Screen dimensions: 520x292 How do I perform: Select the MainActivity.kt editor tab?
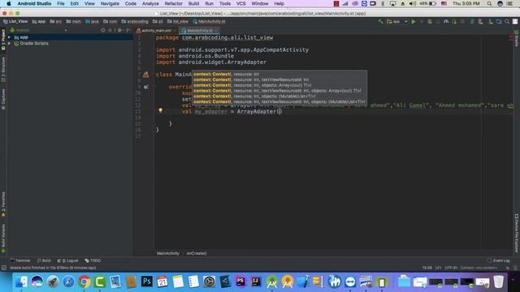(199, 31)
